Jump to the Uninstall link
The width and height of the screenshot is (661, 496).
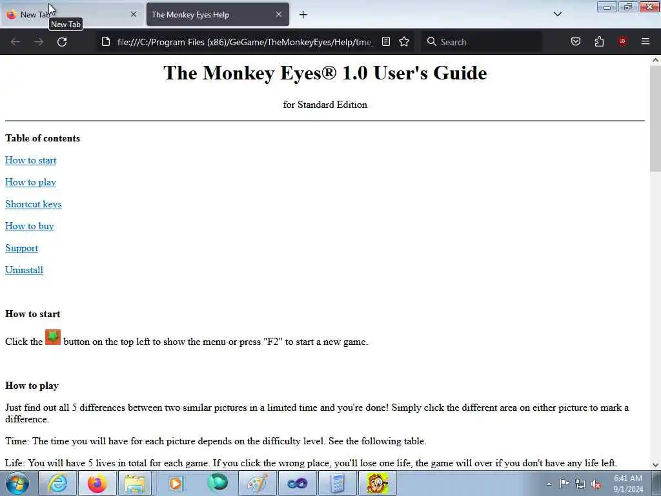(24, 270)
